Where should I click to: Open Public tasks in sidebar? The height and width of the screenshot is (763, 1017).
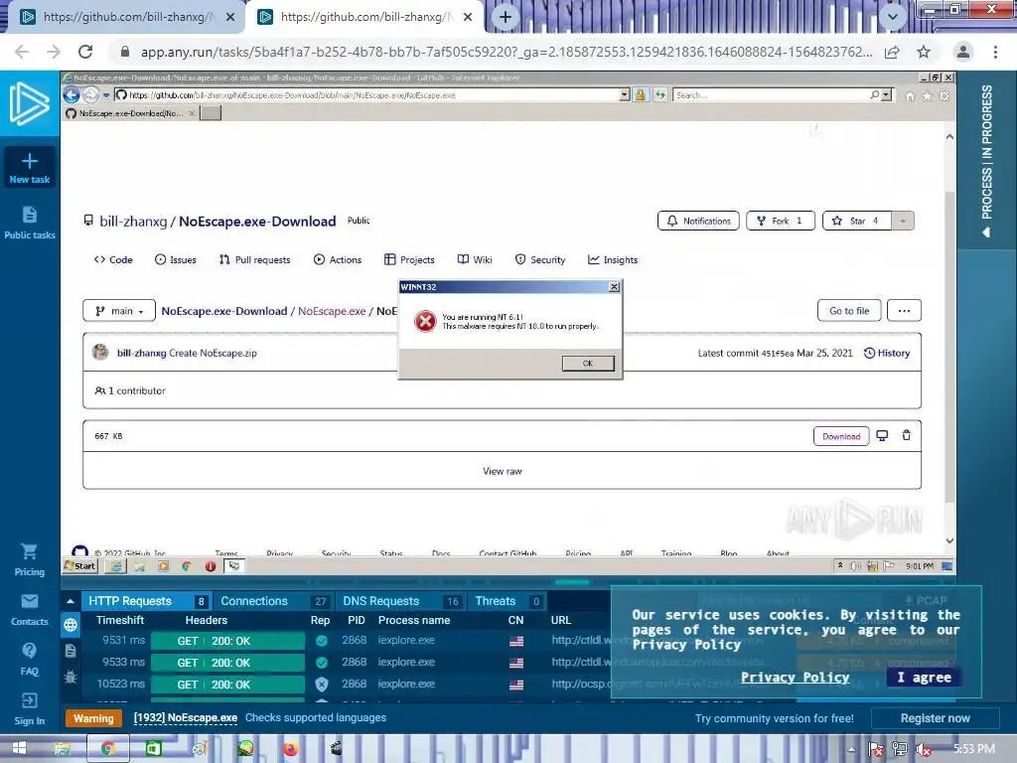pyautogui.click(x=29, y=224)
